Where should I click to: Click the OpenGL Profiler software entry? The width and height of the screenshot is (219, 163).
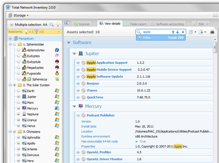(x=99, y=152)
